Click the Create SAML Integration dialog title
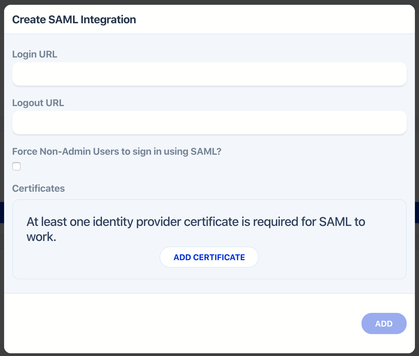This screenshot has width=419, height=356. [74, 20]
